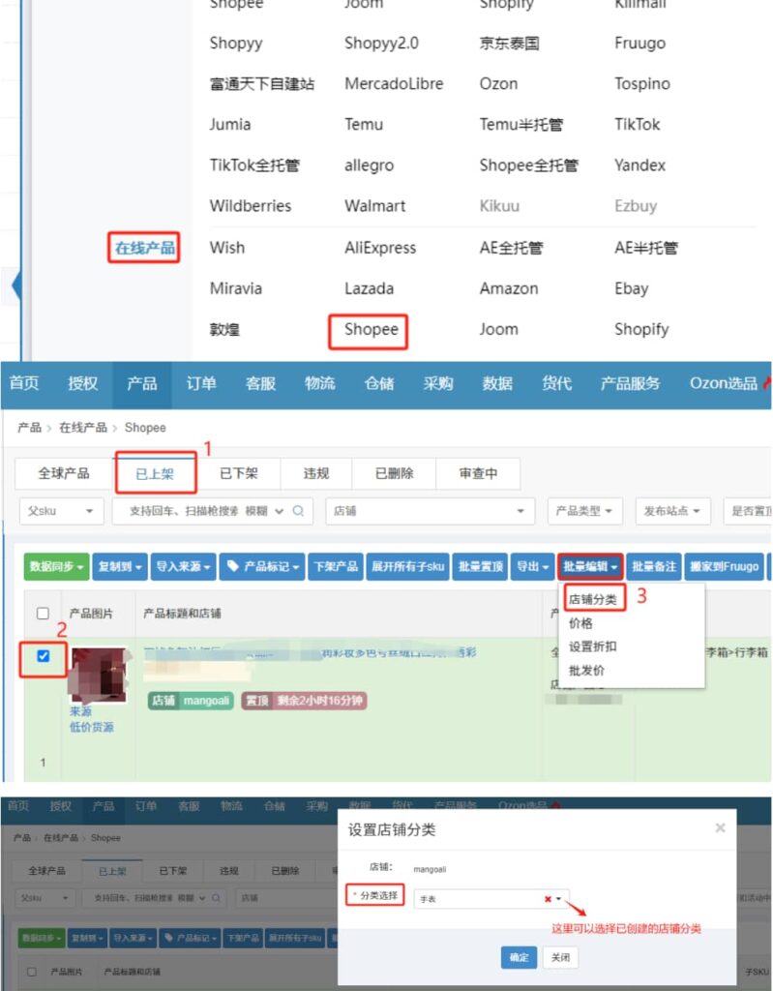
Task: Select AE全托管 from the platform list
Action: pyautogui.click(x=511, y=248)
